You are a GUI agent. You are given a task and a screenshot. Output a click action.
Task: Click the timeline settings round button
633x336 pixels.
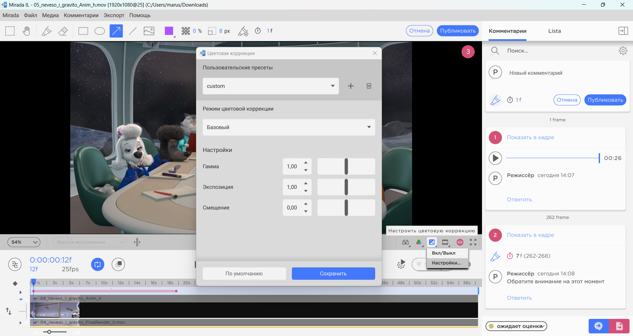click(15, 264)
